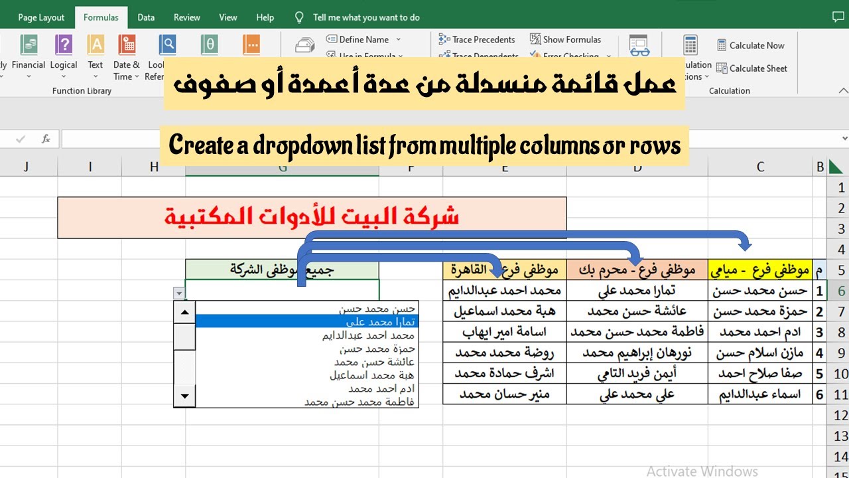The image size is (849, 478).
Task: Click Calculate Sheet
Action: pos(752,68)
